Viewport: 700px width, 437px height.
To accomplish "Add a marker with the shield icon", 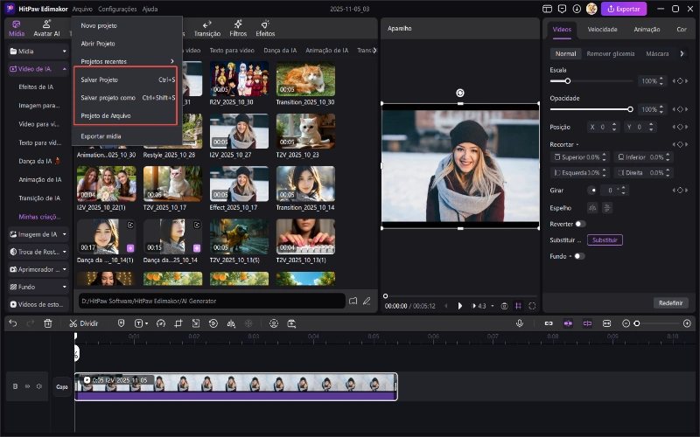I will [x=121, y=323].
